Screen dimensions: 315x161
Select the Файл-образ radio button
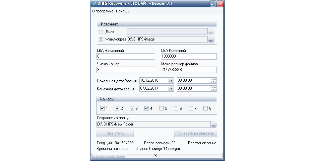(x=101, y=39)
